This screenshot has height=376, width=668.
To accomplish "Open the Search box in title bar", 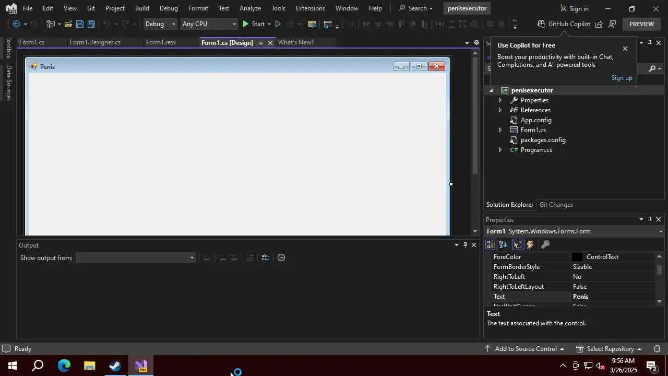I will [416, 8].
